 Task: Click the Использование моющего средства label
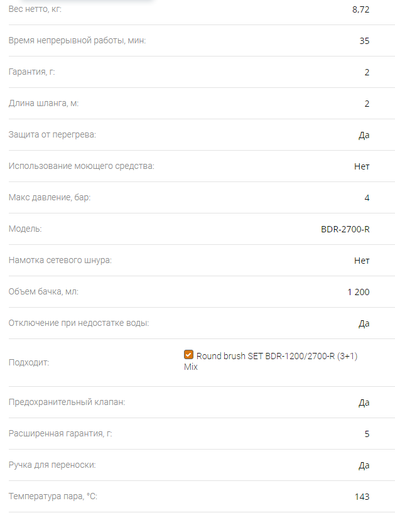point(82,166)
